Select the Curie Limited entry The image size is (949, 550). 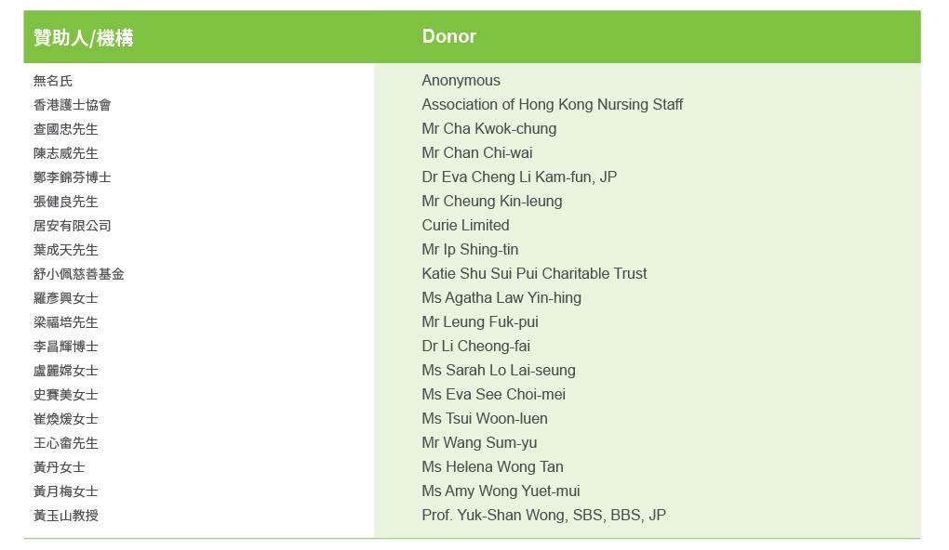tap(465, 226)
